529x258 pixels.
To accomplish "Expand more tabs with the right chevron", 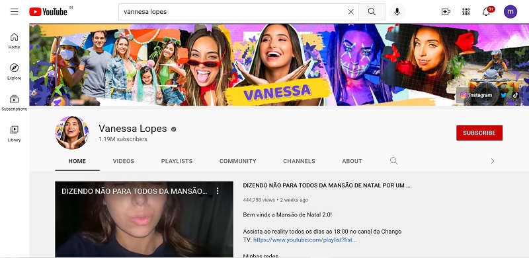I will click(x=493, y=161).
